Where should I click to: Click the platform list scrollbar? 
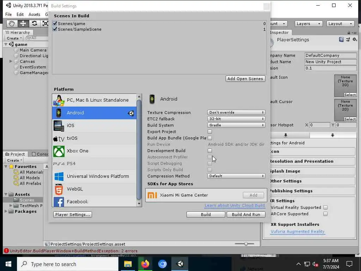[x=139, y=150]
